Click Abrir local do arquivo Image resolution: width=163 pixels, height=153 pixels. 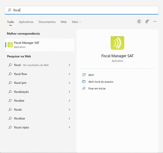click(101, 82)
